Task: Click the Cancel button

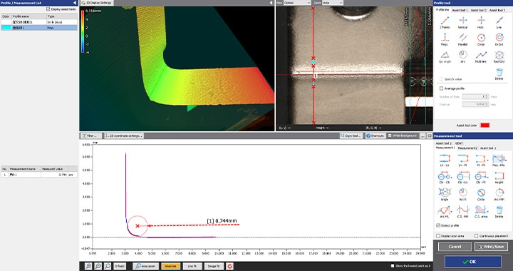Action: point(455,247)
